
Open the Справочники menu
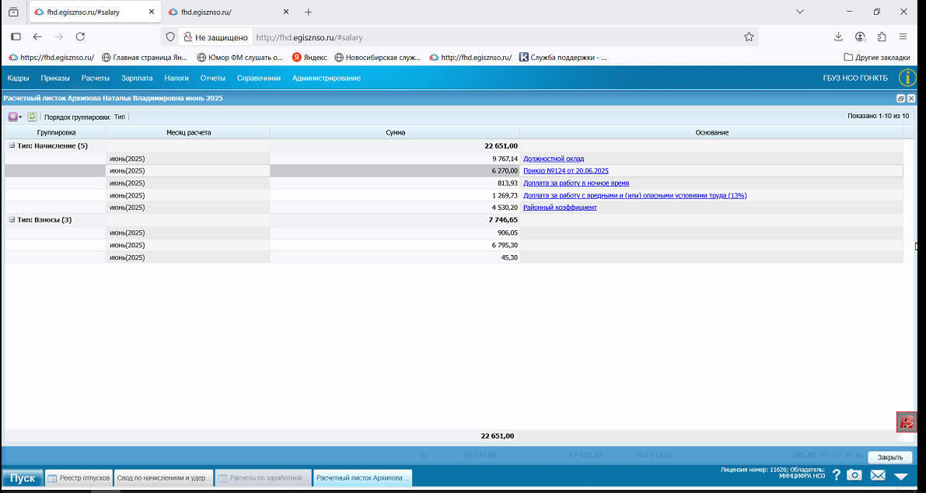tap(259, 78)
